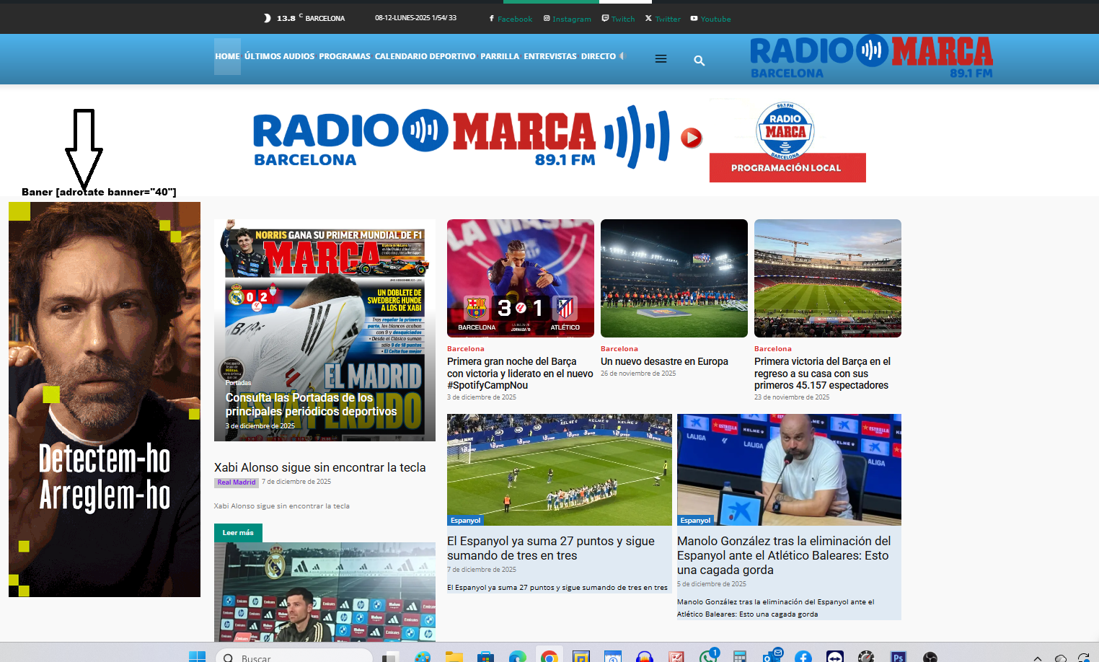Open 'Xabi Alonso sigue sin encontrar la tecla' headline

(x=319, y=467)
